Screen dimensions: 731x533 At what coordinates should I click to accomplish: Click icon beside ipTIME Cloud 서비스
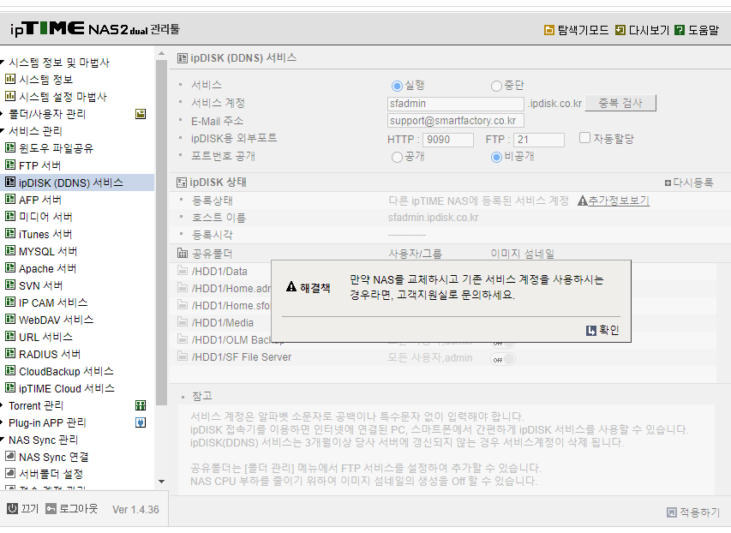(x=9, y=388)
